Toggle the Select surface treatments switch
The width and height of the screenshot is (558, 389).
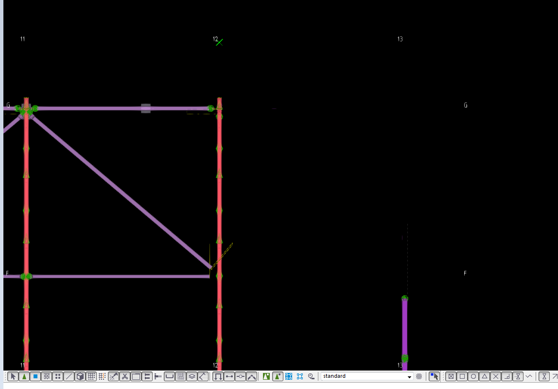click(47, 376)
